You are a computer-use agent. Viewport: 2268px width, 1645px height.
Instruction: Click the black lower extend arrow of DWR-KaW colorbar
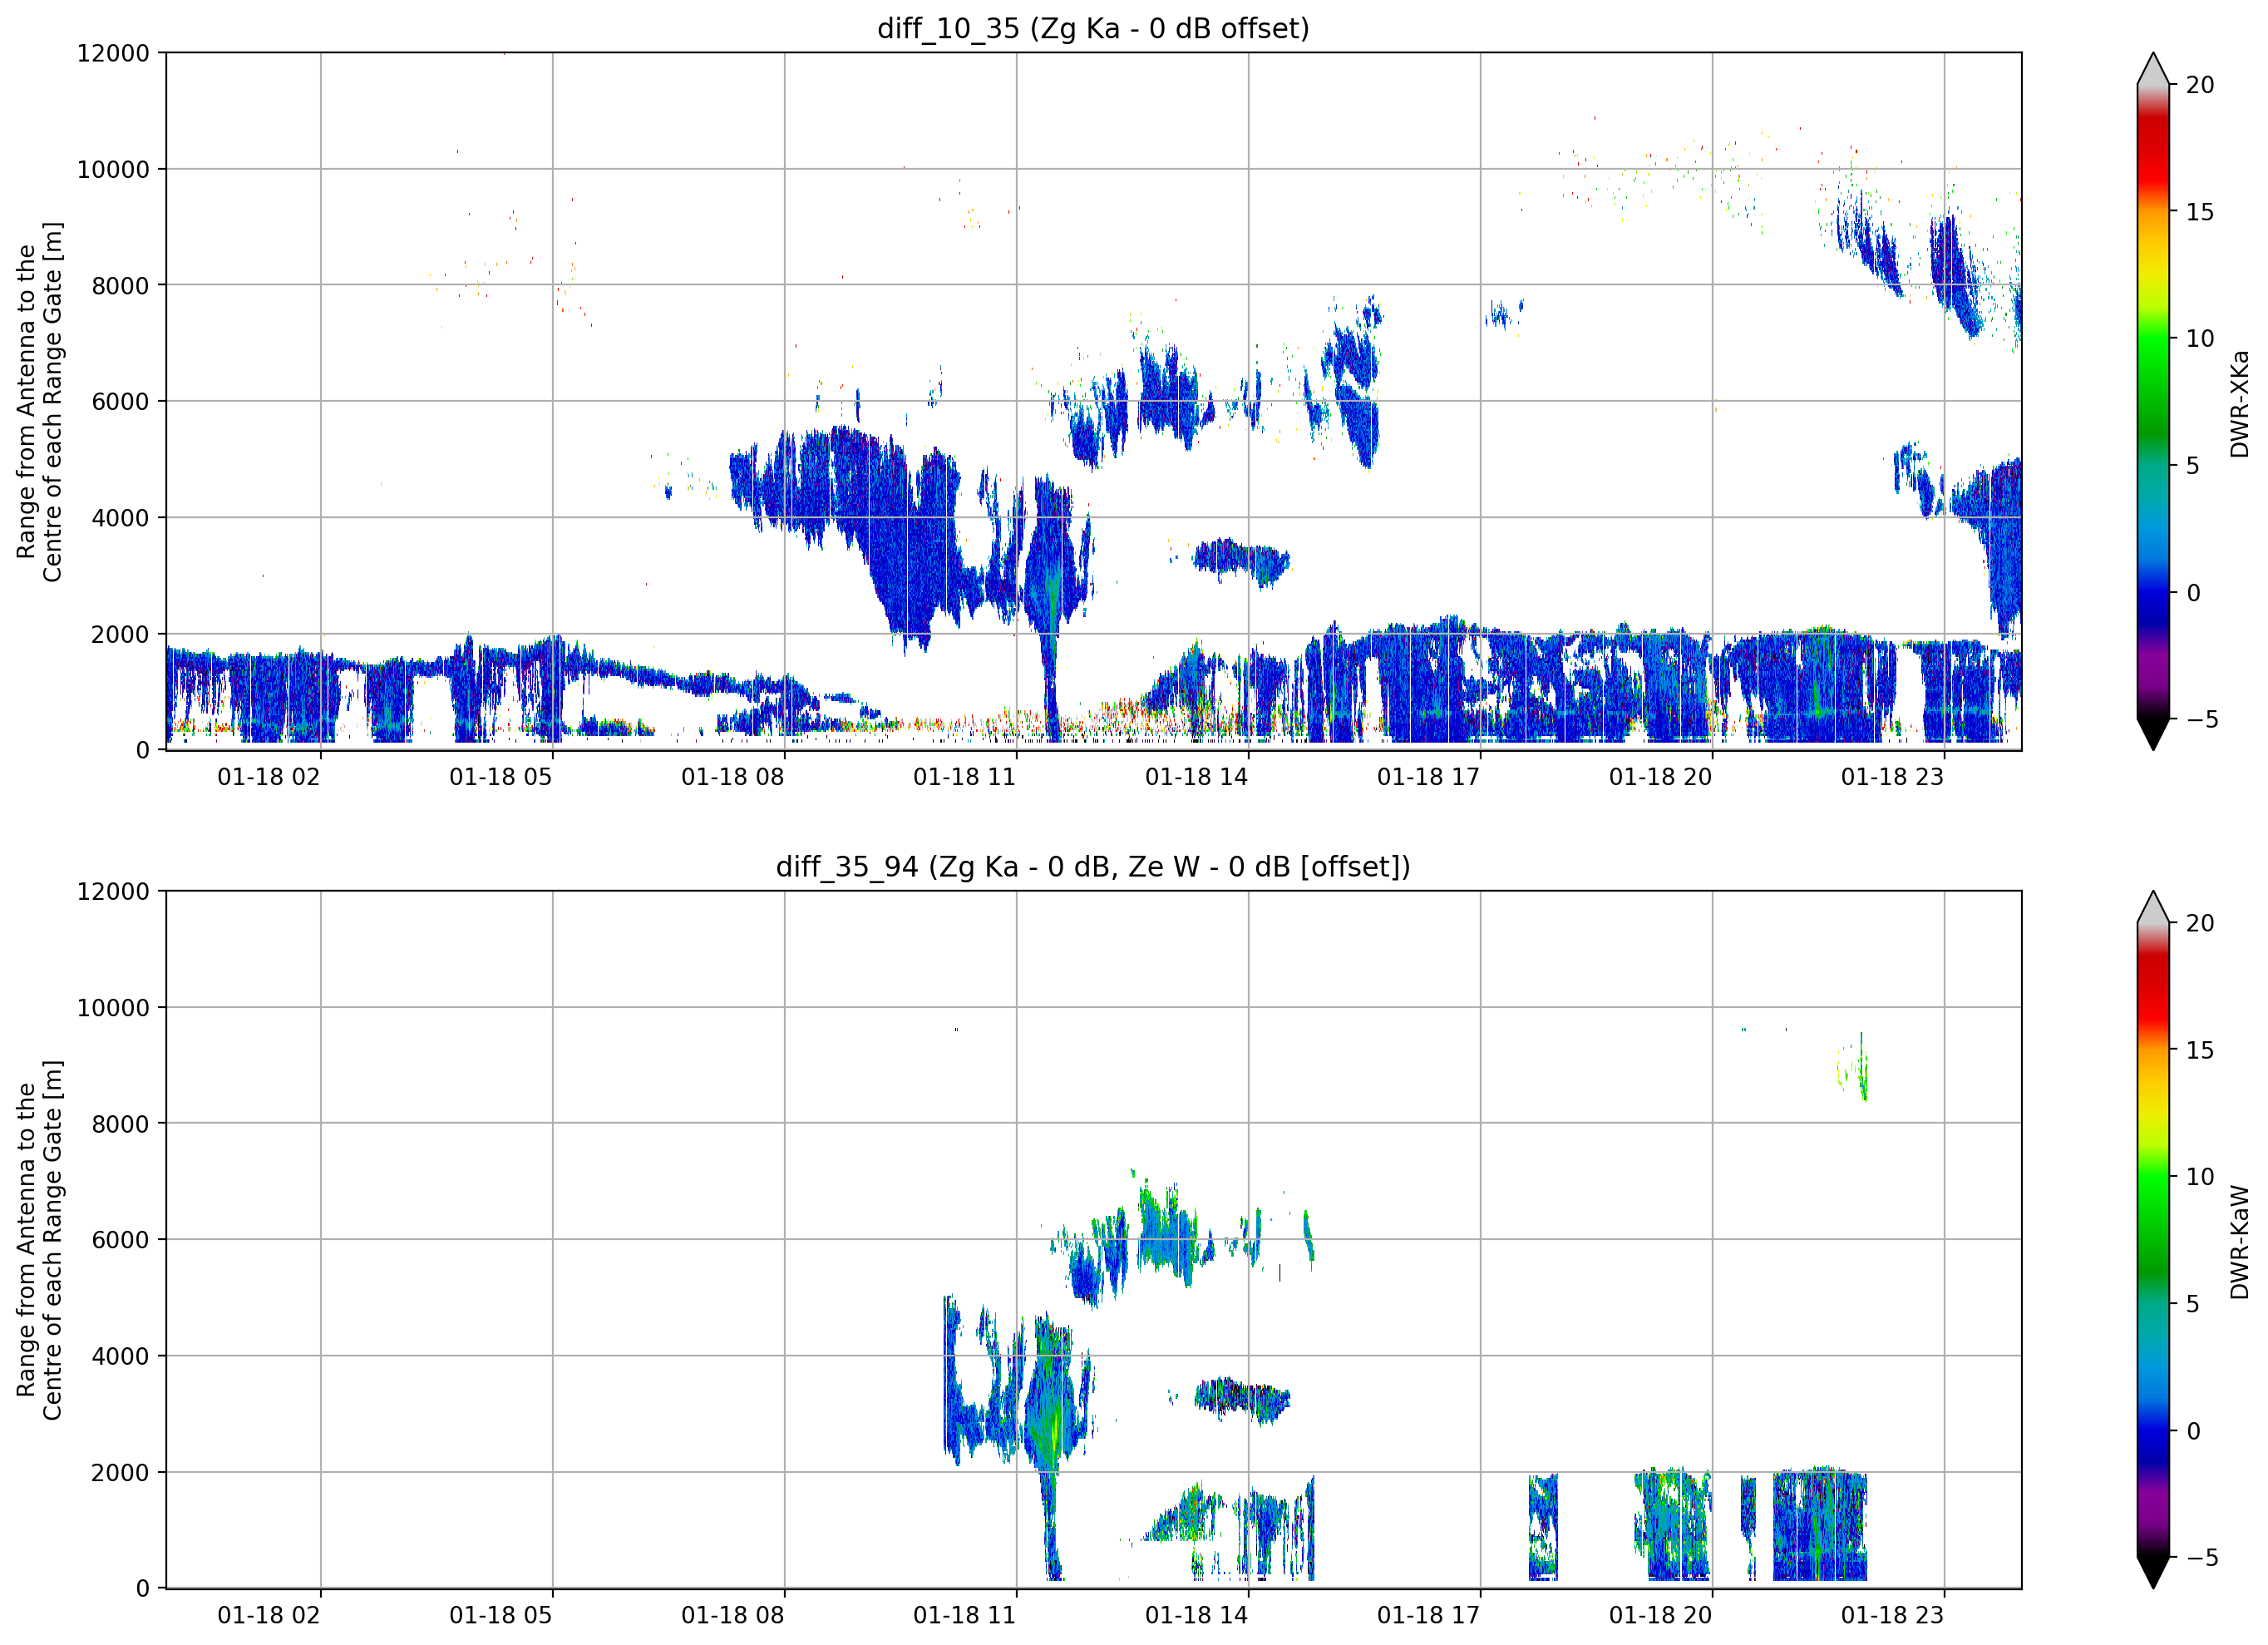point(2153,1573)
